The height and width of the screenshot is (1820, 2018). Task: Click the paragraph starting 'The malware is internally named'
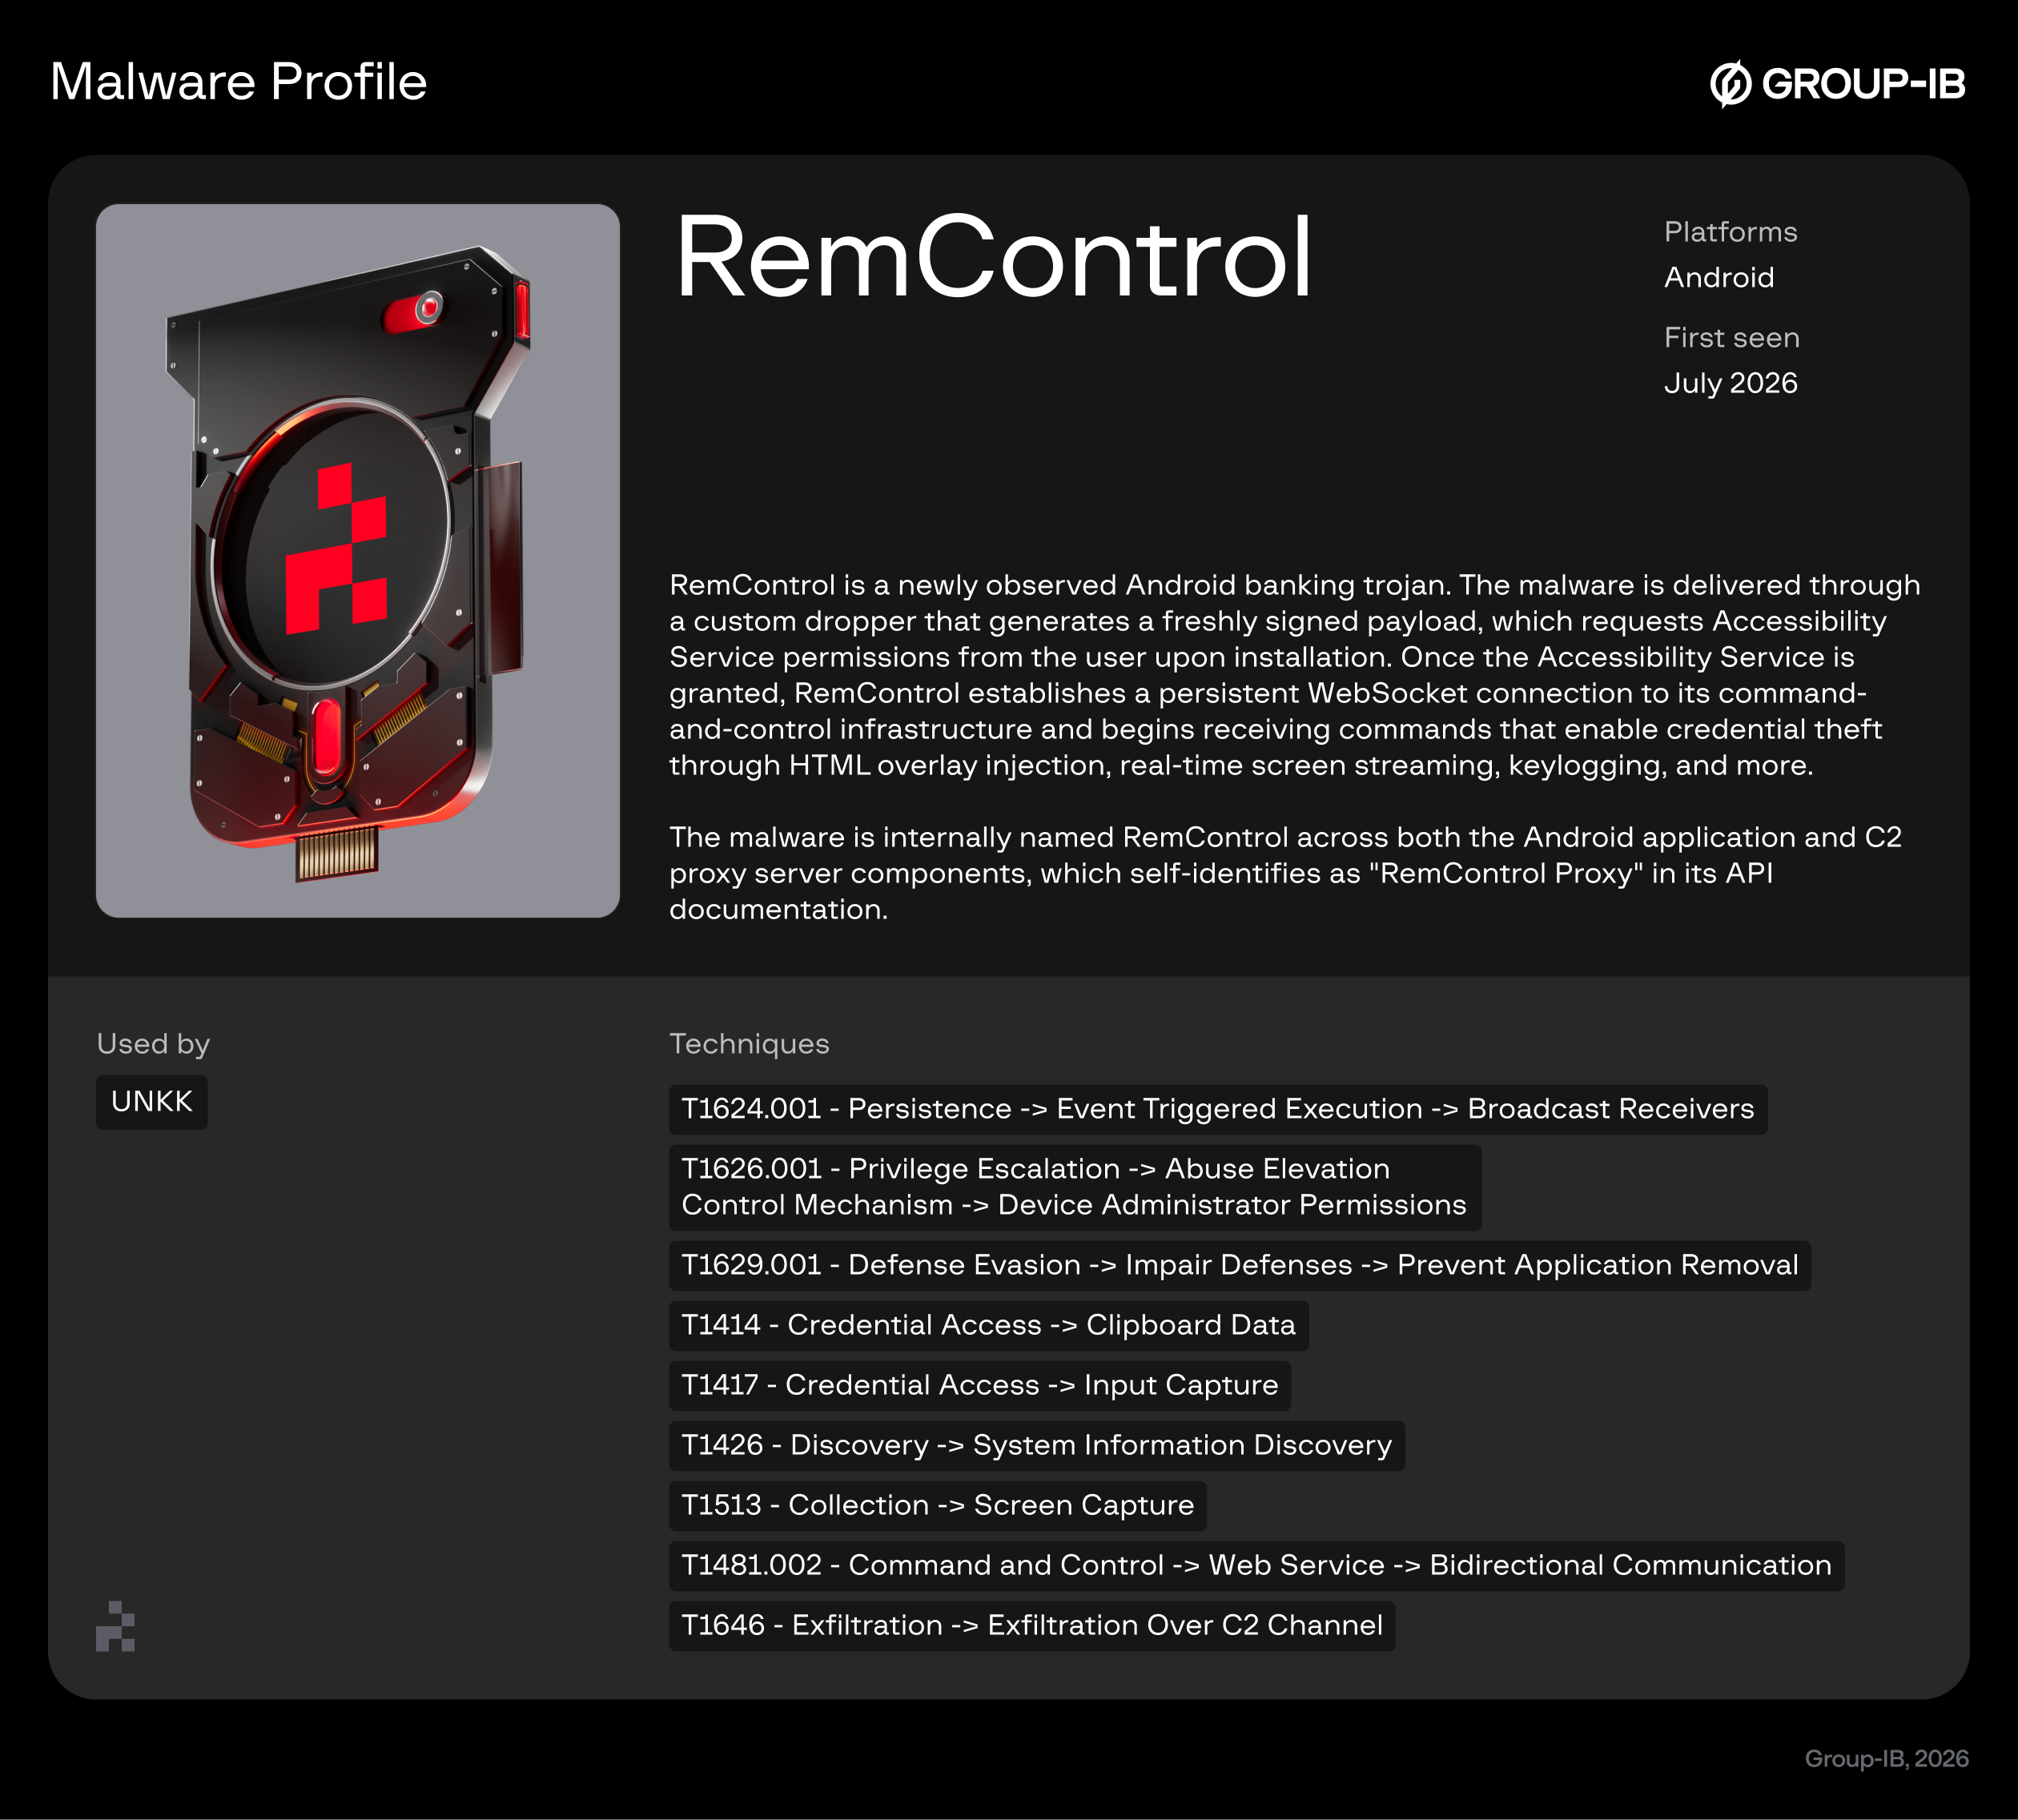click(1285, 873)
